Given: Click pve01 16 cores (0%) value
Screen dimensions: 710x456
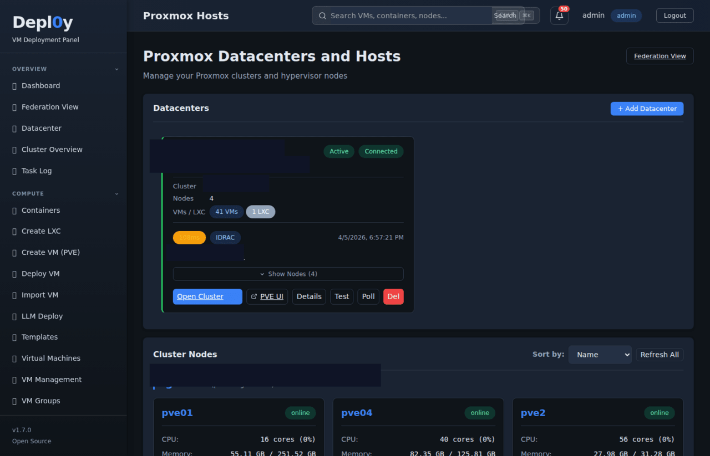Looking at the screenshot, I should (288, 439).
